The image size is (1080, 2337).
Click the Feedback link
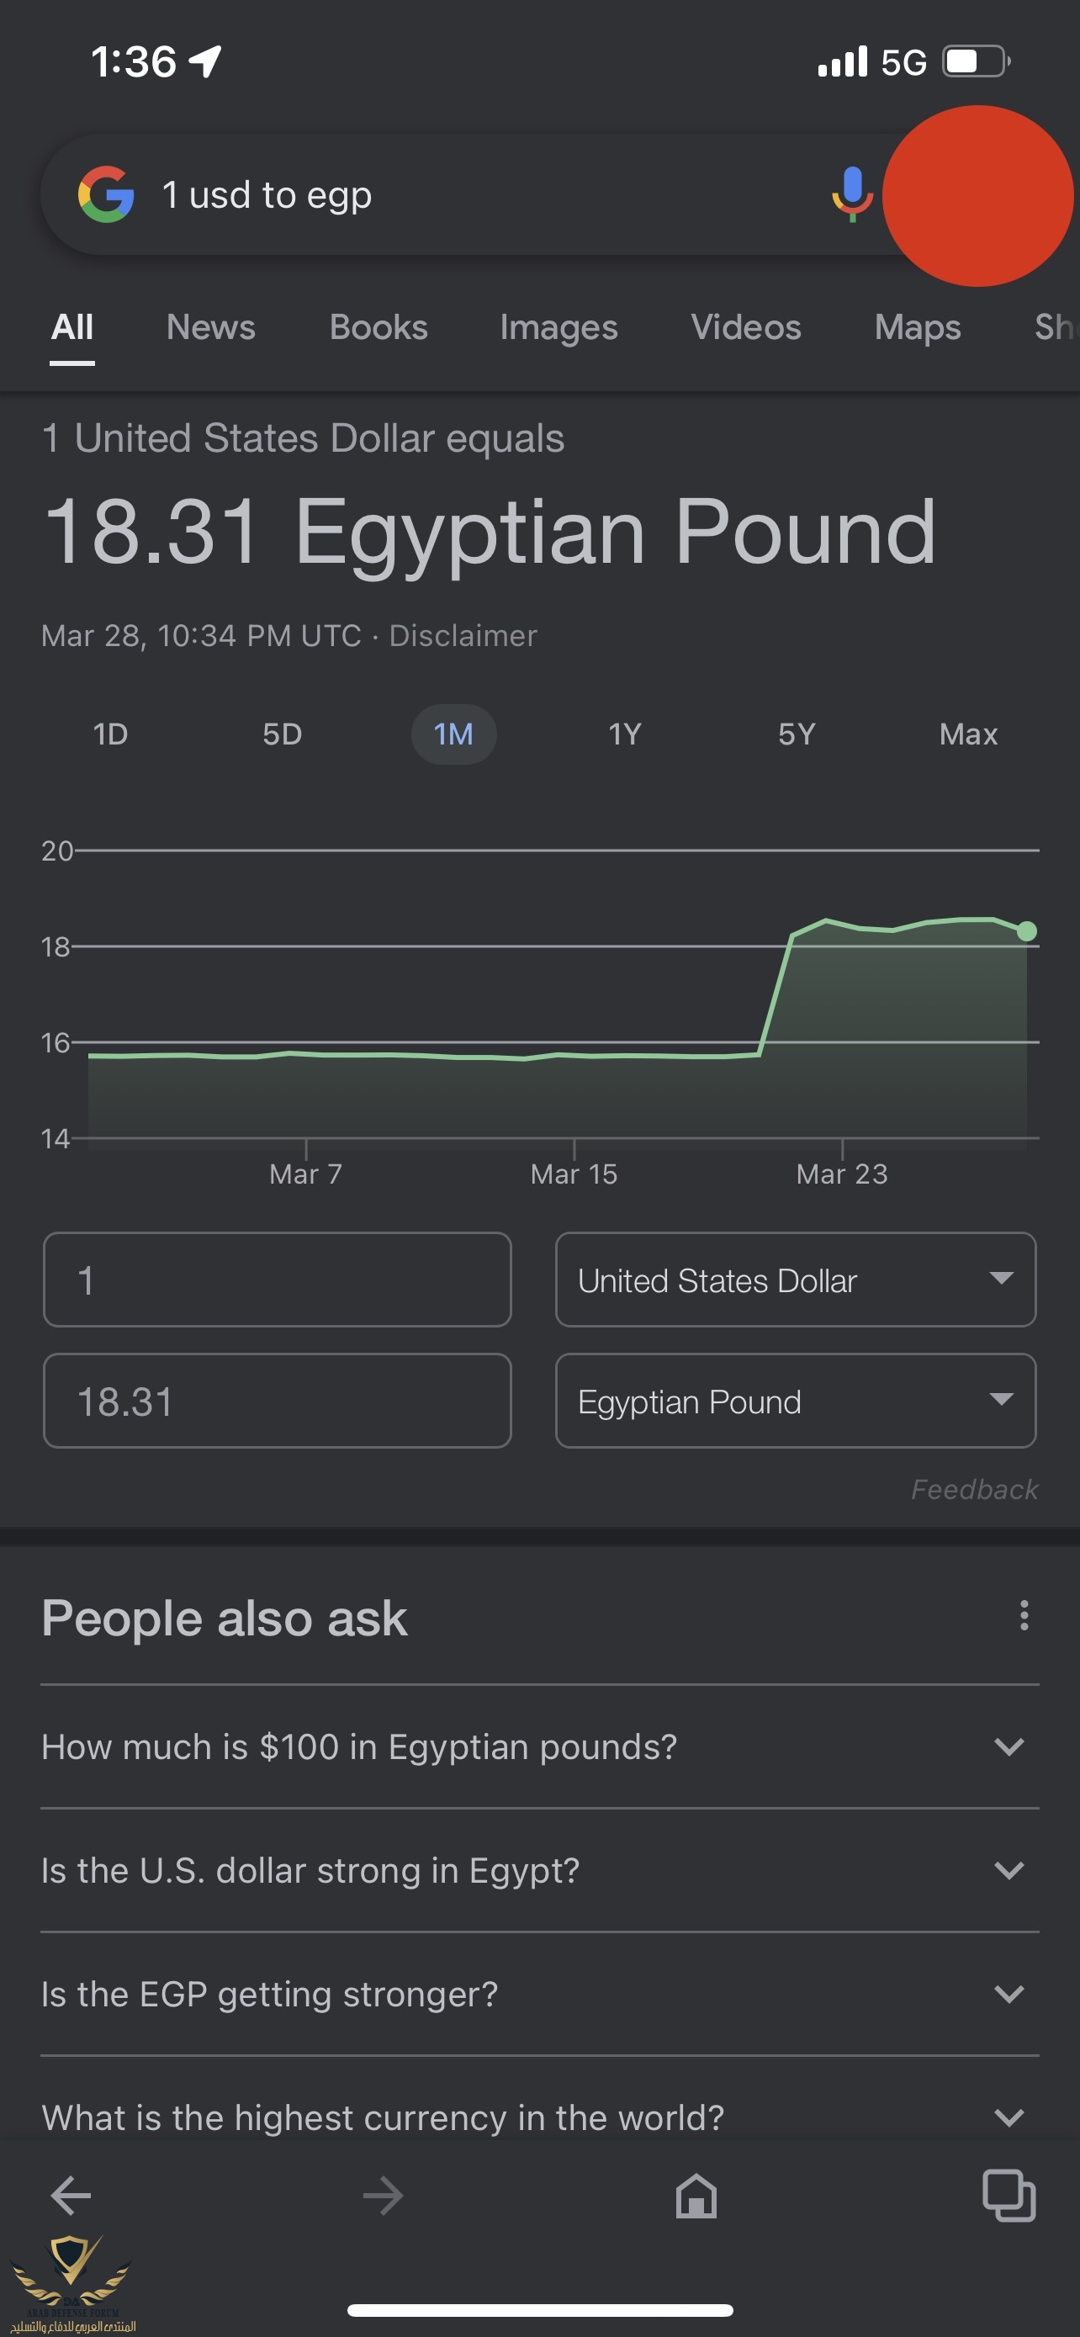click(x=974, y=1490)
